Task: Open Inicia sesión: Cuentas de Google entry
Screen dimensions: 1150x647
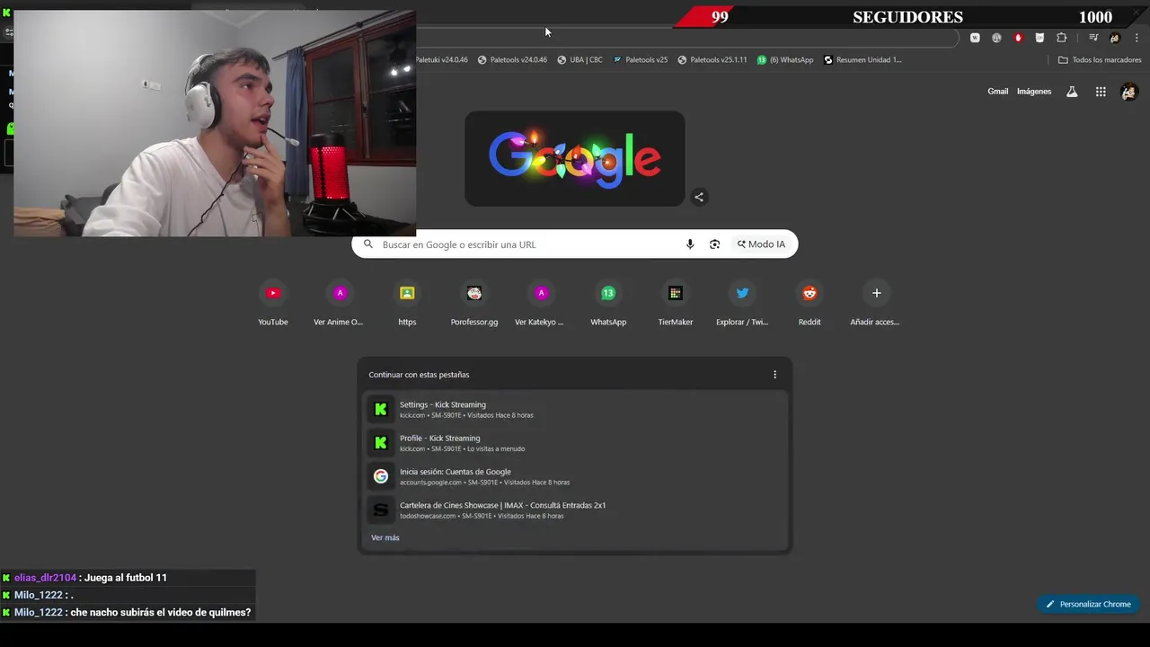Action: coord(575,476)
